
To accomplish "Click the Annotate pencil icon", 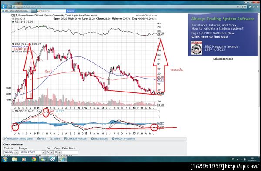I will (5, 138).
